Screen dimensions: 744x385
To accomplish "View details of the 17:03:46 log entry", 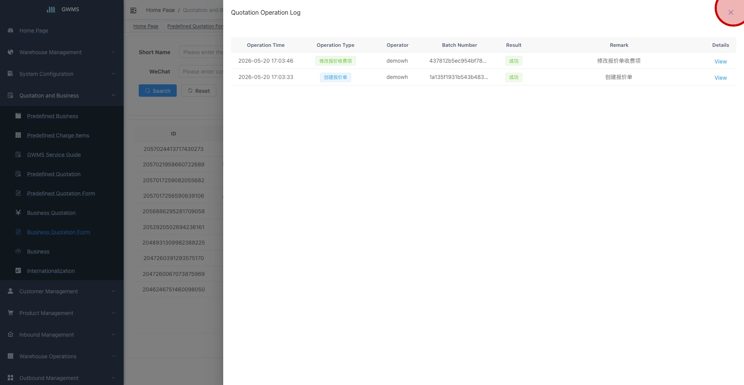I will 720,62.
